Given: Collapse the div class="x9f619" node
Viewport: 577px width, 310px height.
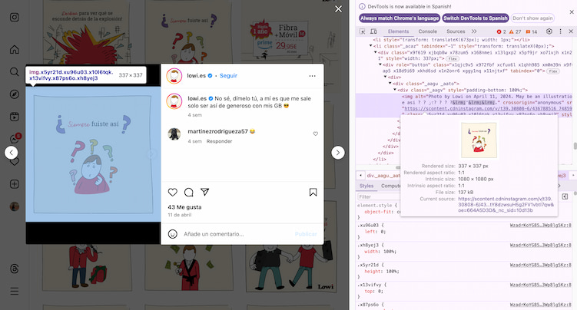Looking at the screenshot, I should (376, 52).
